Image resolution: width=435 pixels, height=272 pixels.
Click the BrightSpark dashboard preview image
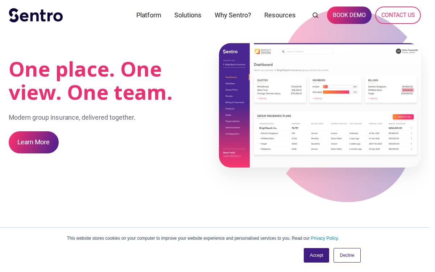tap(320, 105)
